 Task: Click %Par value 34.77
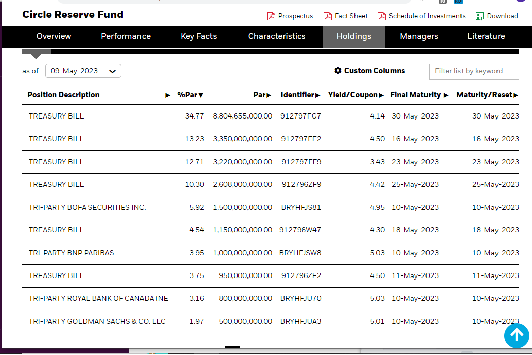194,116
